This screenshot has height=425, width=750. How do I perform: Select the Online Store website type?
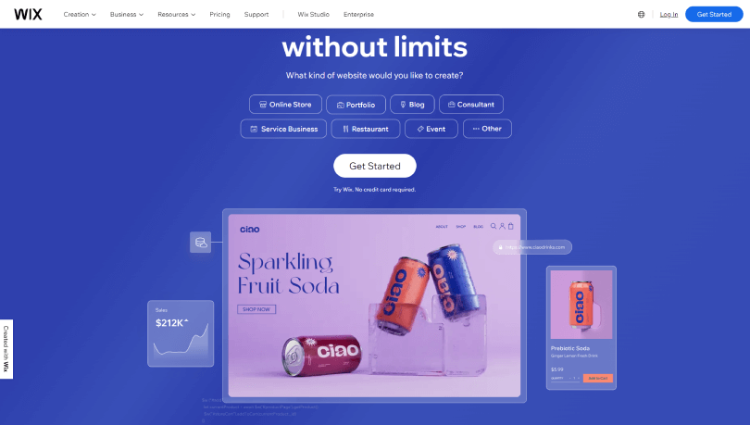pos(285,105)
